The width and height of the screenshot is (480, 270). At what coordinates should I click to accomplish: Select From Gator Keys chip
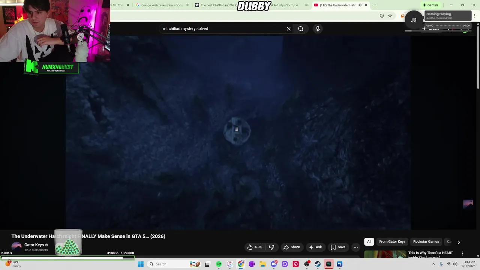(392, 241)
